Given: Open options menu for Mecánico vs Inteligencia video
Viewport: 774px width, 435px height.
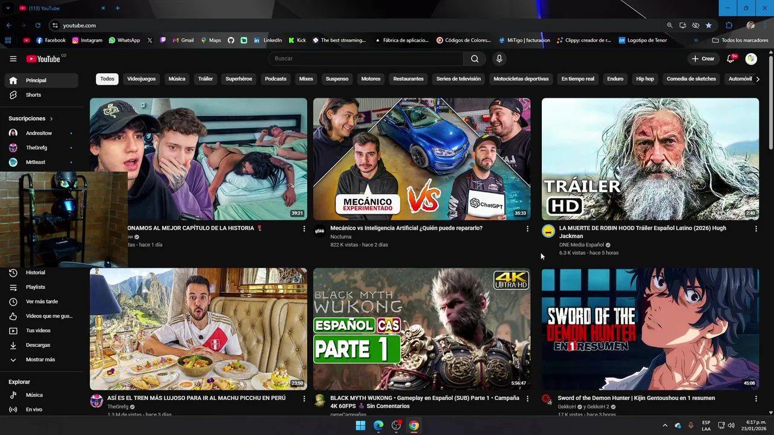Looking at the screenshot, I should 527,229.
